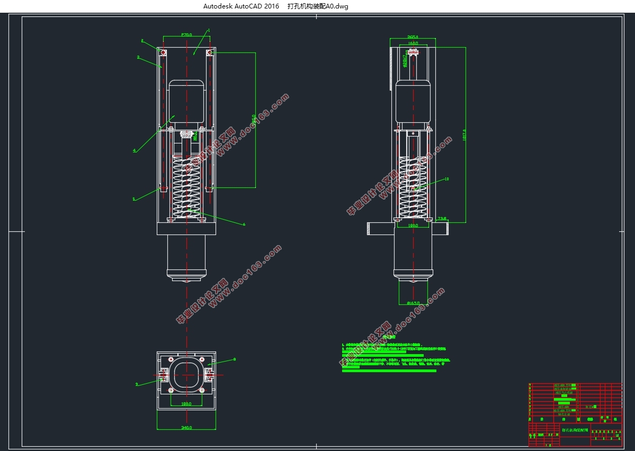Viewport: 635px width, 451px height.
Task: Click parts list row 1 name cell
Action: point(565,414)
